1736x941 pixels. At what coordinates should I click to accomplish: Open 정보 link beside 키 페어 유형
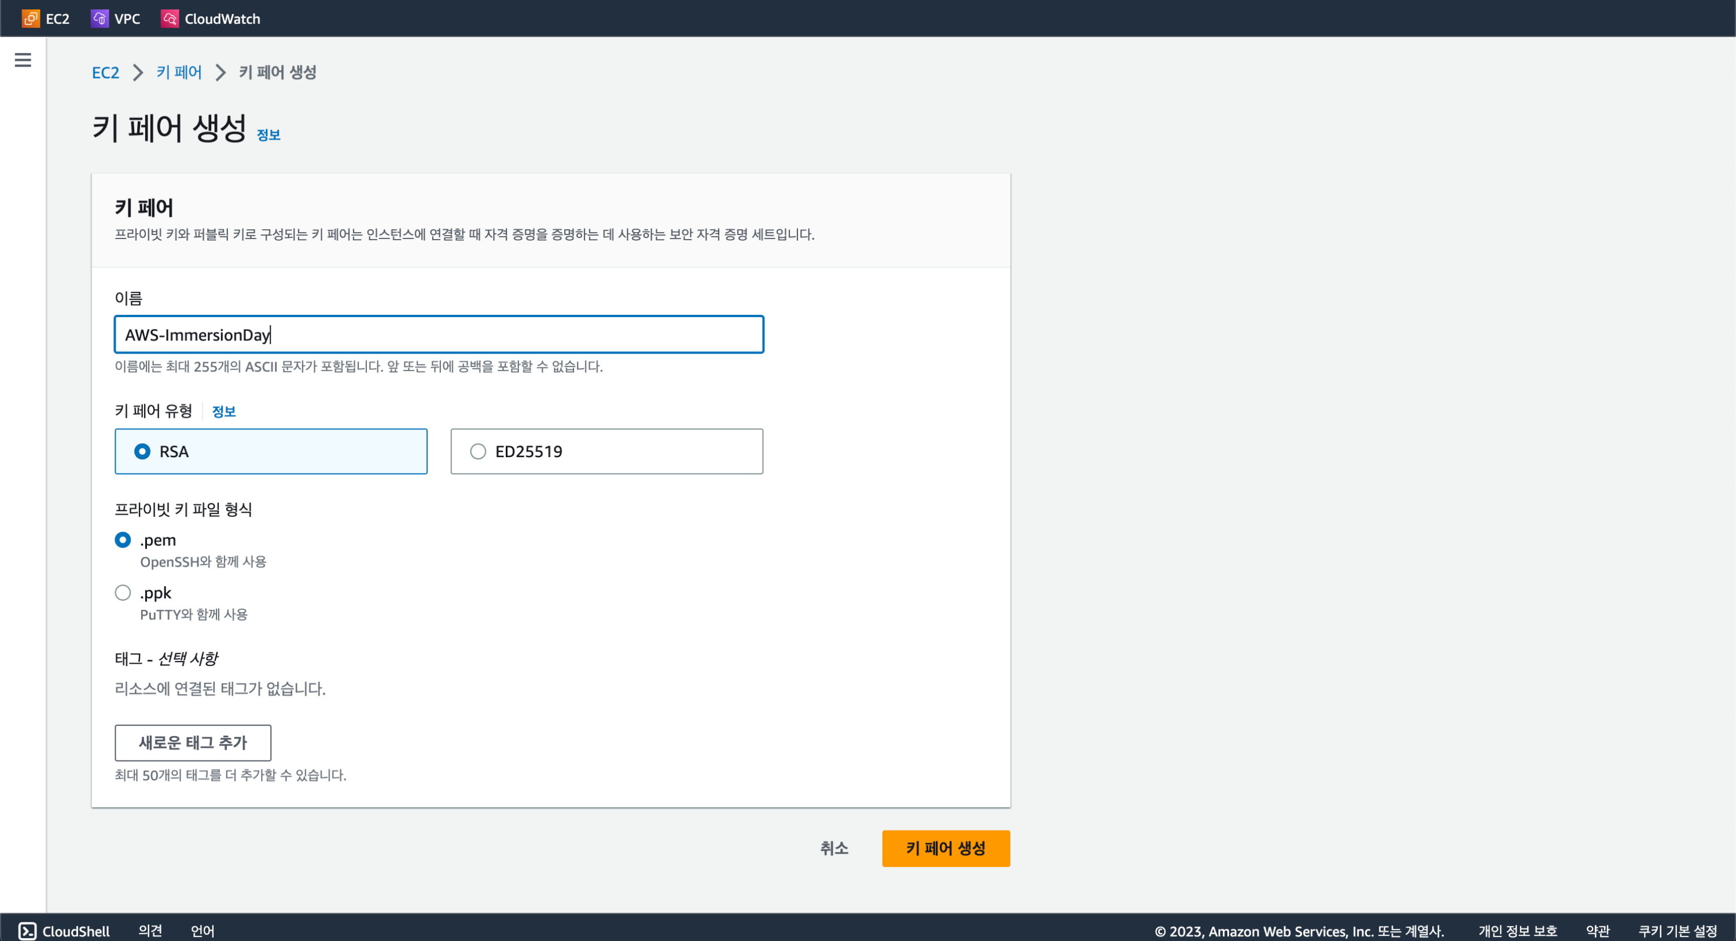coord(224,411)
